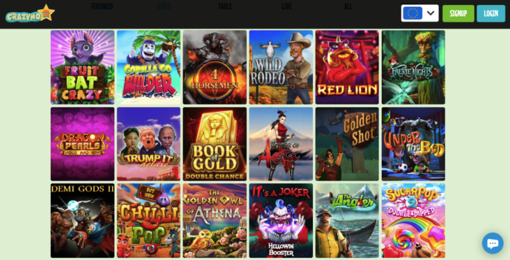This screenshot has width=510, height=260.
Task: Open the live chat bubble icon
Action: 492,243
